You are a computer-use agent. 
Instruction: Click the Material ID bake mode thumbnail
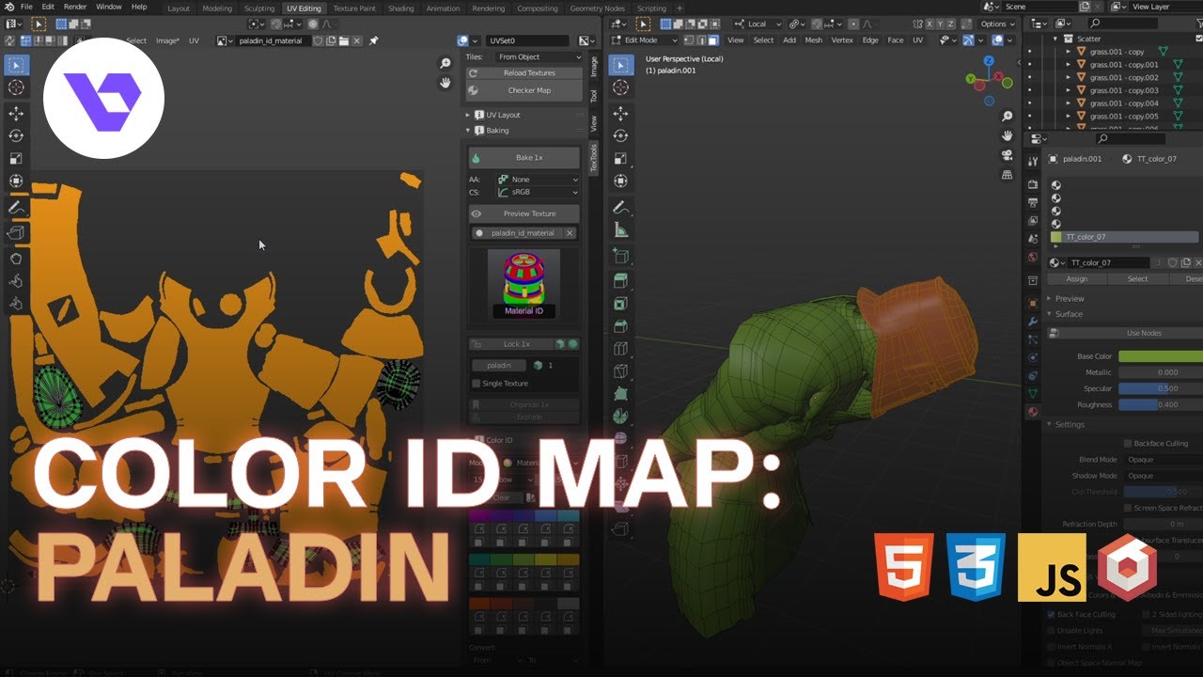[524, 283]
